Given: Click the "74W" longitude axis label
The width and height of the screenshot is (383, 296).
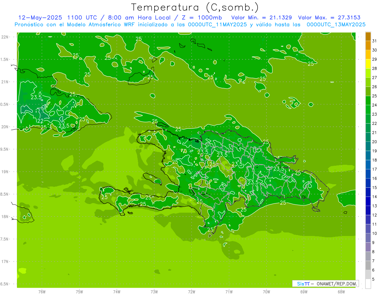Looking at the screenshot, I should [117, 292].
